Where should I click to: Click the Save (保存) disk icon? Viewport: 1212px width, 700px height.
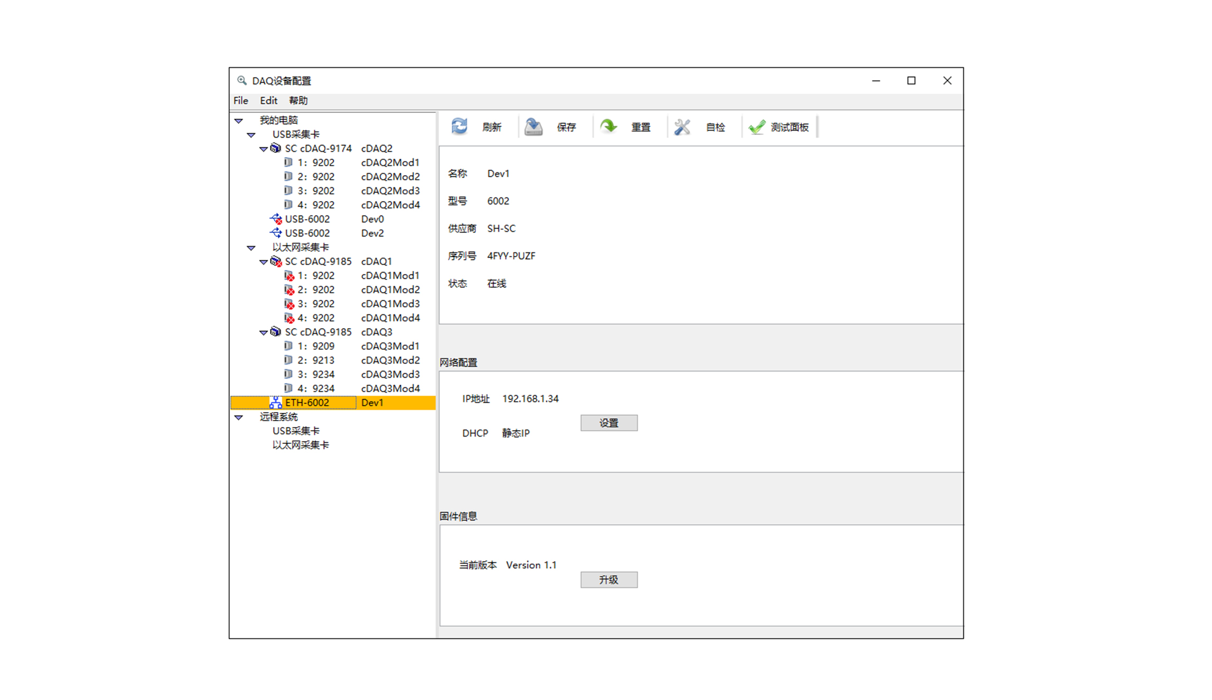pos(533,126)
